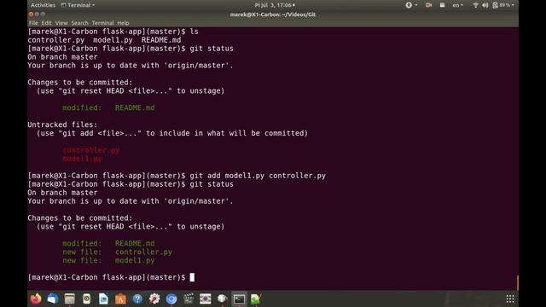
Task: Open Ubuntu Software orange bag icon
Action: (120, 298)
